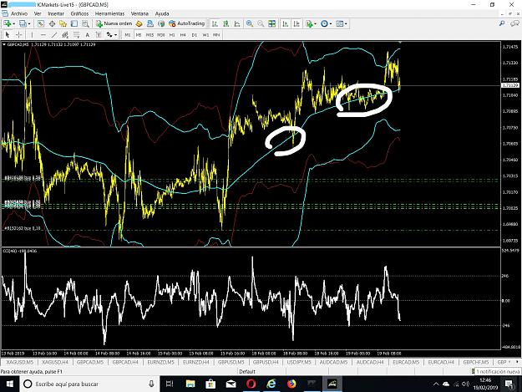Select the arrow cursor tool
Screen dimensions: 522x392
(8, 34)
